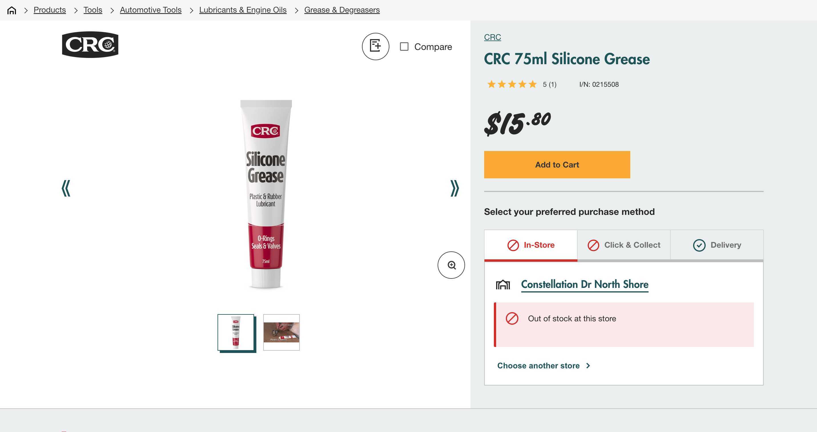Switch to the Delivery tab
Image resolution: width=817 pixels, height=432 pixels.
(717, 245)
